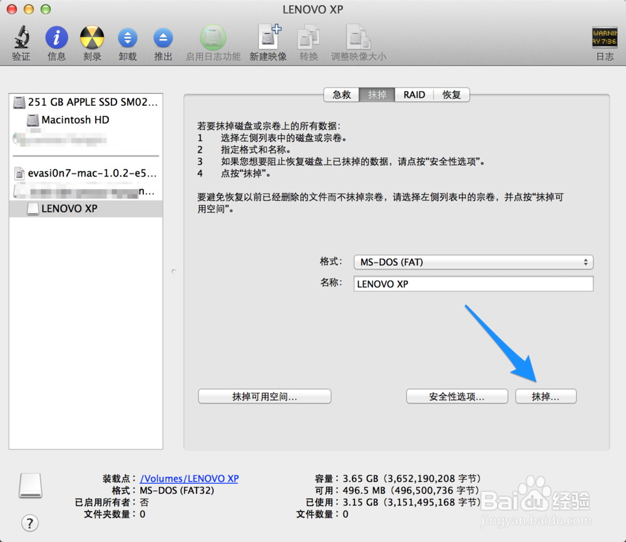The width and height of the screenshot is (626, 542).
Task: Open the /Volumes/LENOVO XP mount point link
Action: (189, 479)
